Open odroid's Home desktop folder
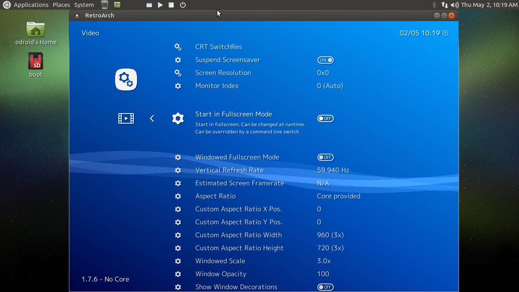519x292 pixels. pos(36,33)
